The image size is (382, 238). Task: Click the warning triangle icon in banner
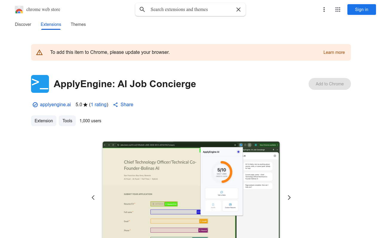pos(39,52)
